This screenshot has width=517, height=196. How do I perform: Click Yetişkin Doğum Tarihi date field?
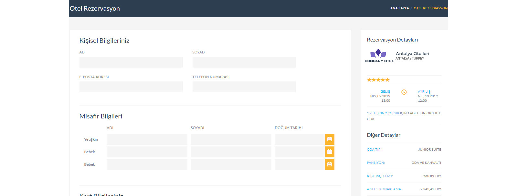300,139
